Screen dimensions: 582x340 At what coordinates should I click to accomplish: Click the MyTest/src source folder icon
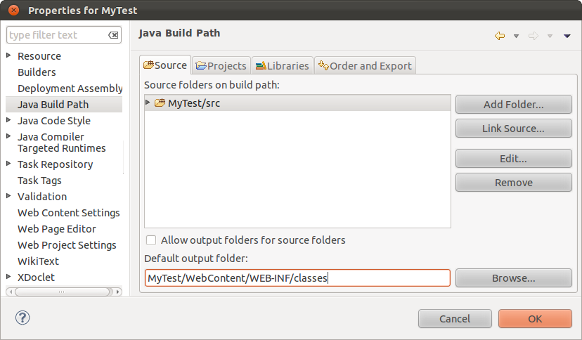160,103
